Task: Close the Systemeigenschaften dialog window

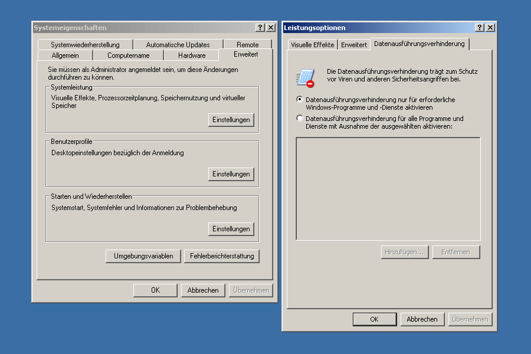Action: point(271,28)
